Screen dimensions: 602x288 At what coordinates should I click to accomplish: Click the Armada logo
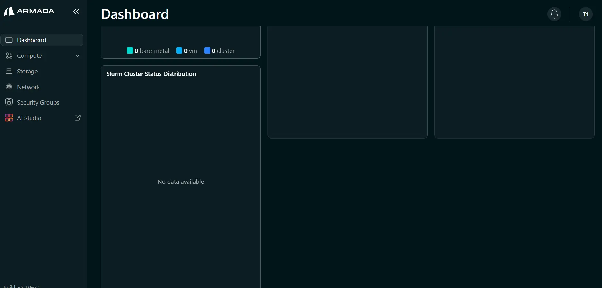(x=29, y=11)
